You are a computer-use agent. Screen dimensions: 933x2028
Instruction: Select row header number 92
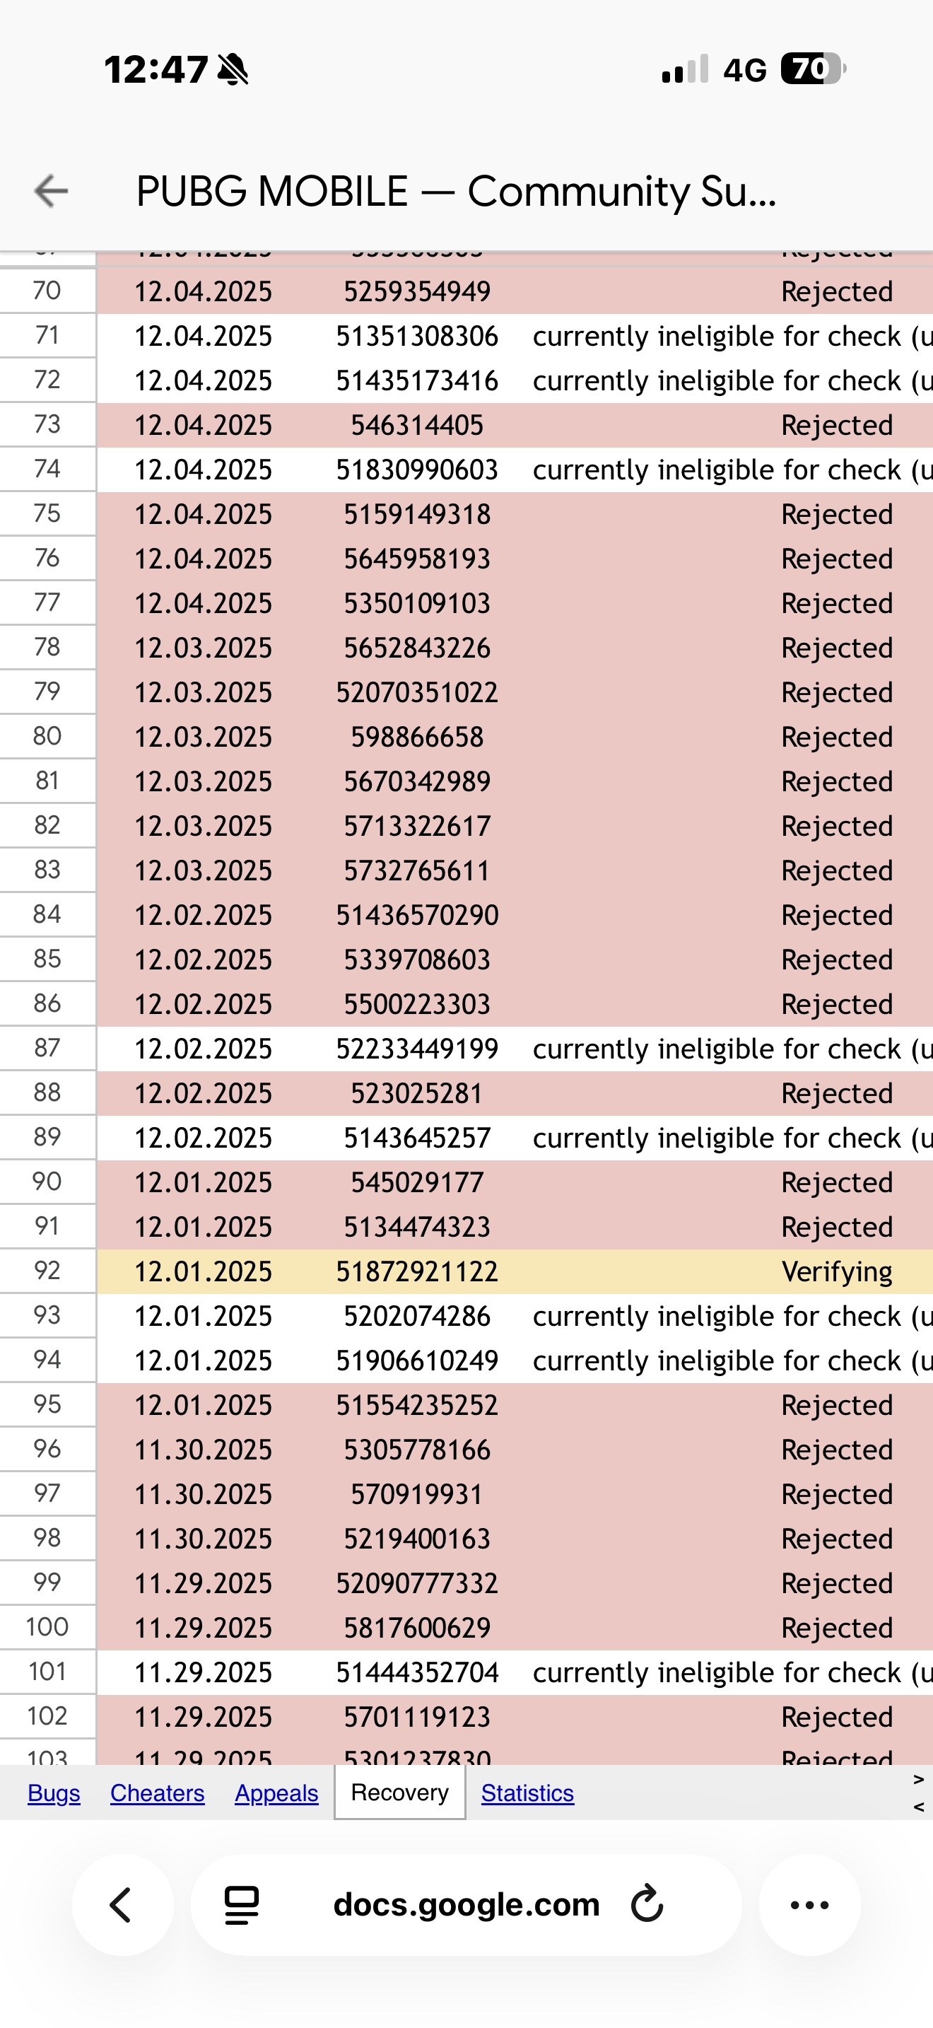47,1271
